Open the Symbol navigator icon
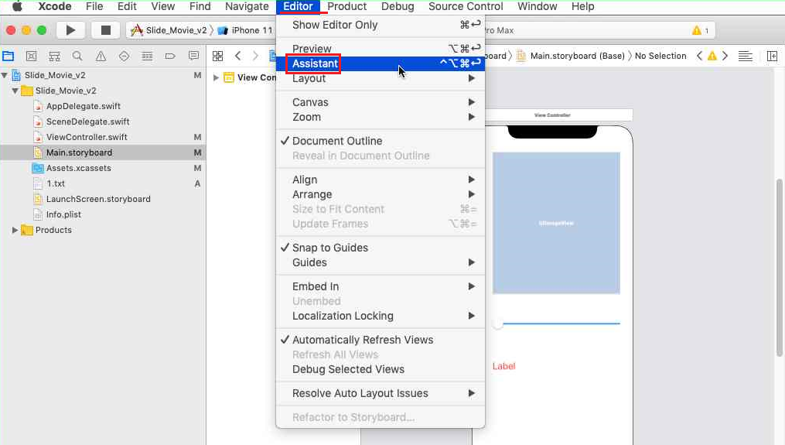This screenshot has width=785, height=445. [54, 56]
